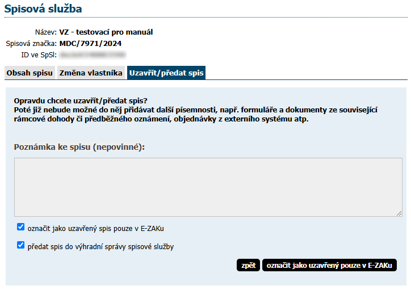Screen dimensions: 411x290
Task: Uncheck the 'označit jako uzavřený spis pouze v E-ZAKu' checkbox
Action: (21, 227)
